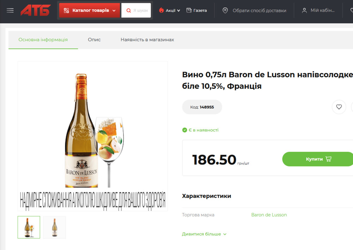Add wine to favorites with heart icon
The image size is (353, 250).
point(339,107)
